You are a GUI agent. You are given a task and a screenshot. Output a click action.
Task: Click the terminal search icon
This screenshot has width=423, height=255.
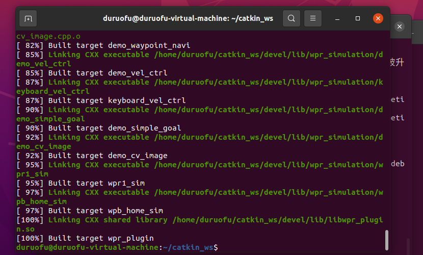[291, 19]
